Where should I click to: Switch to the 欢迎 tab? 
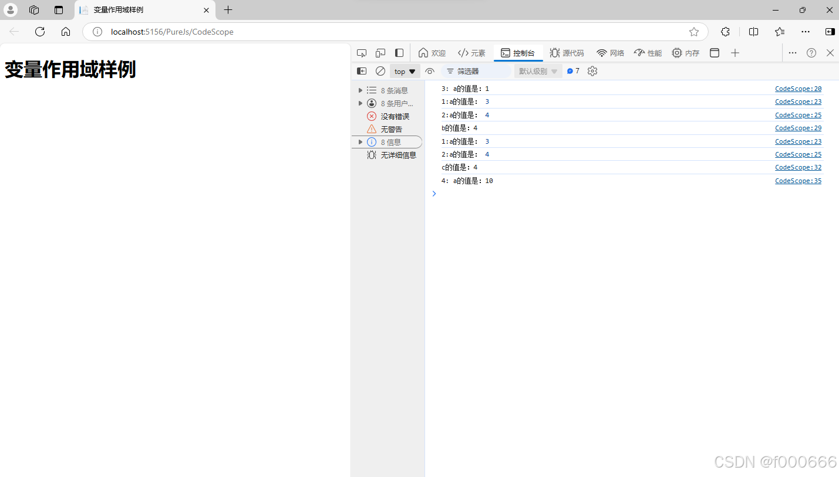pos(432,53)
